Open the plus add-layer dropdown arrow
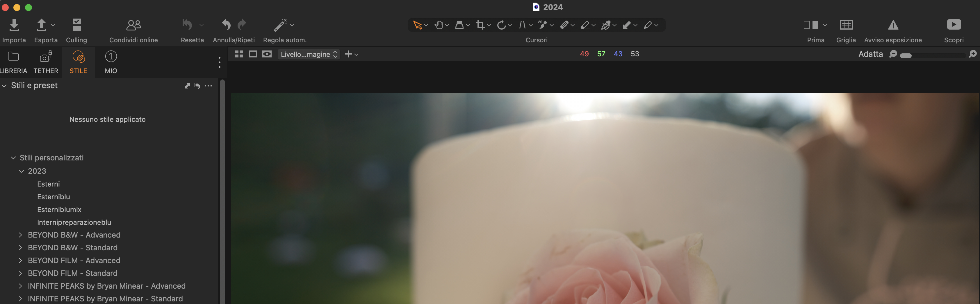The image size is (980, 304). (x=356, y=55)
